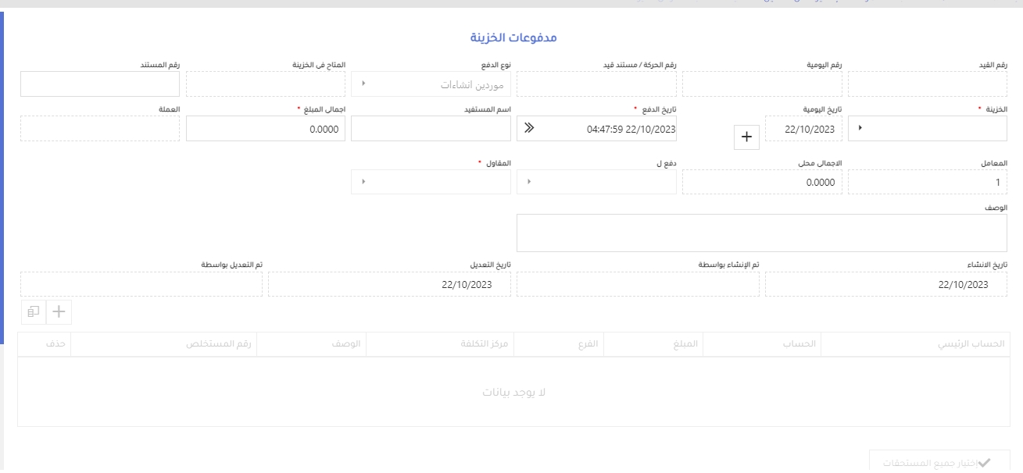Image resolution: width=1023 pixels, height=473 pixels.
Task: Click inside the الوصف description text area
Action: (762, 233)
